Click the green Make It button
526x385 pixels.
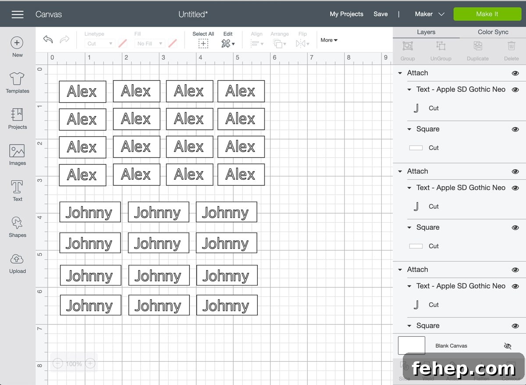pyautogui.click(x=487, y=14)
